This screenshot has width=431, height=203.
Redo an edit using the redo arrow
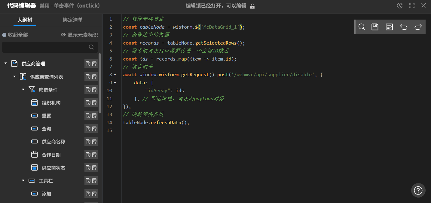[418, 27]
